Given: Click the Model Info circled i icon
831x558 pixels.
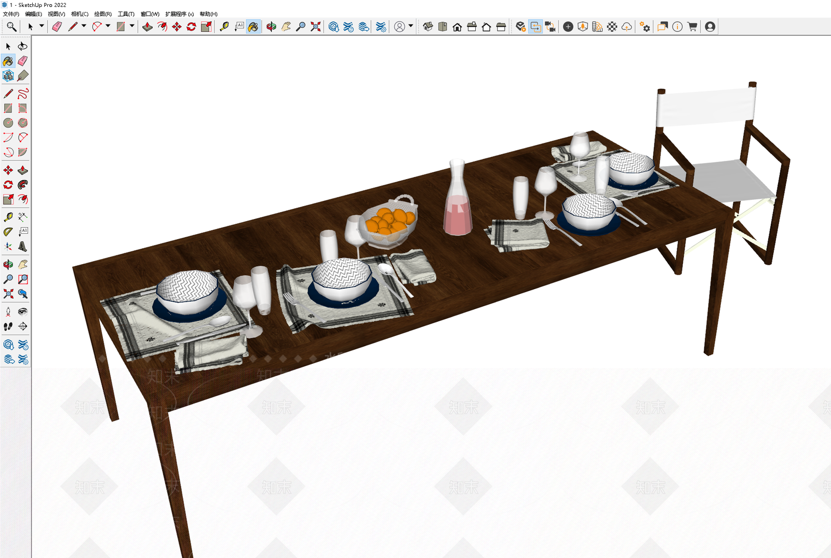Looking at the screenshot, I should (x=677, y=26).
